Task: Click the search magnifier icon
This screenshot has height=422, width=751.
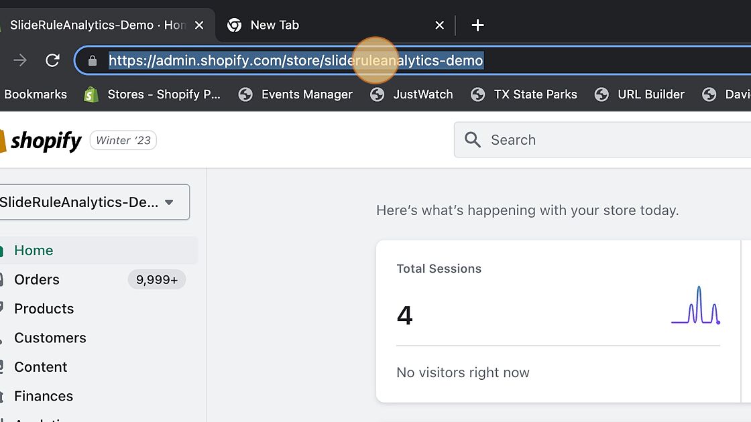Action: pyautogui.click(x=473, y=140)
